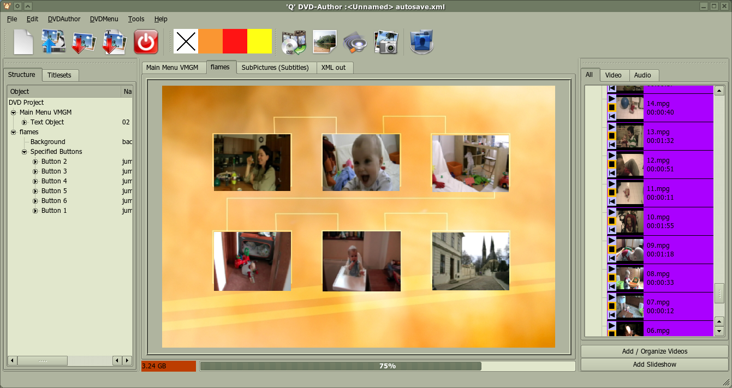Stop the 14.mpg clip with square icon
The height and width of the screenshot is (388, 732).
[x=611, y=108]
